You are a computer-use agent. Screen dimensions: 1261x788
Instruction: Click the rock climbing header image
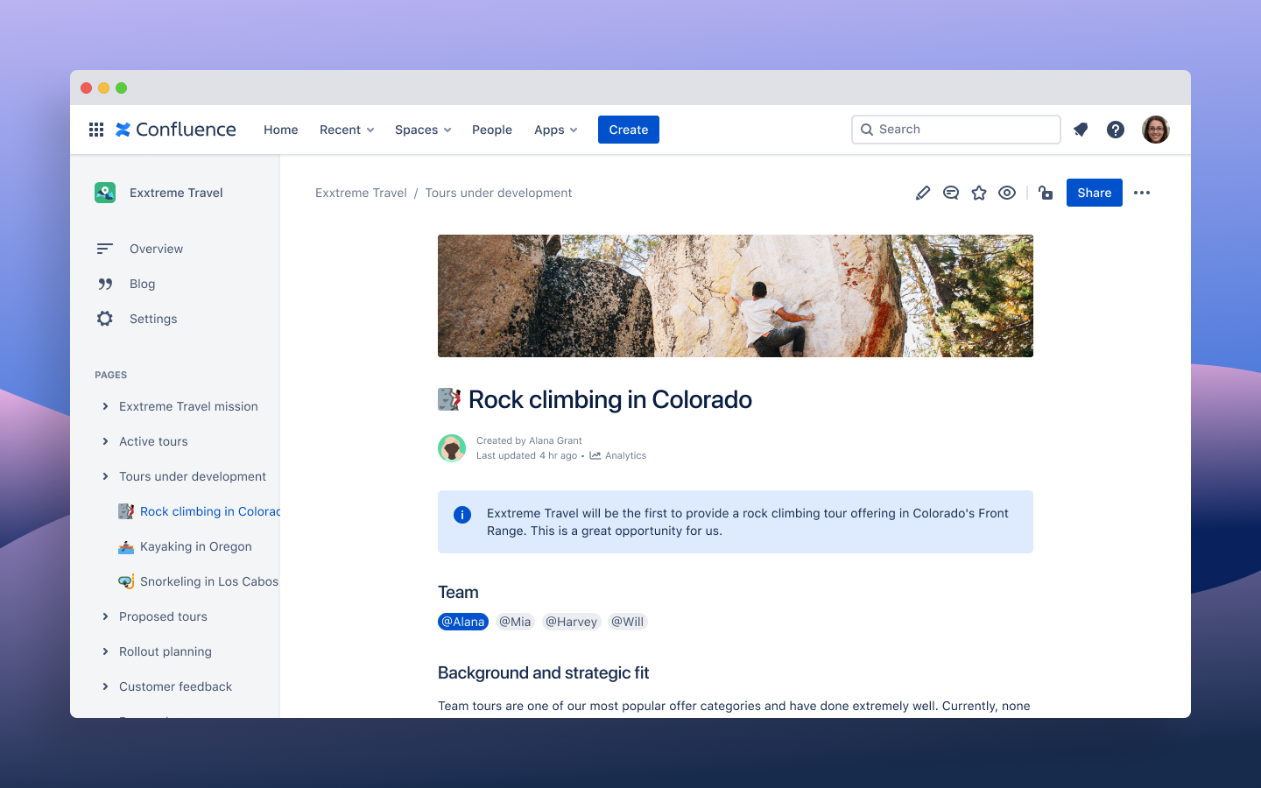click(x=736, y=296)
